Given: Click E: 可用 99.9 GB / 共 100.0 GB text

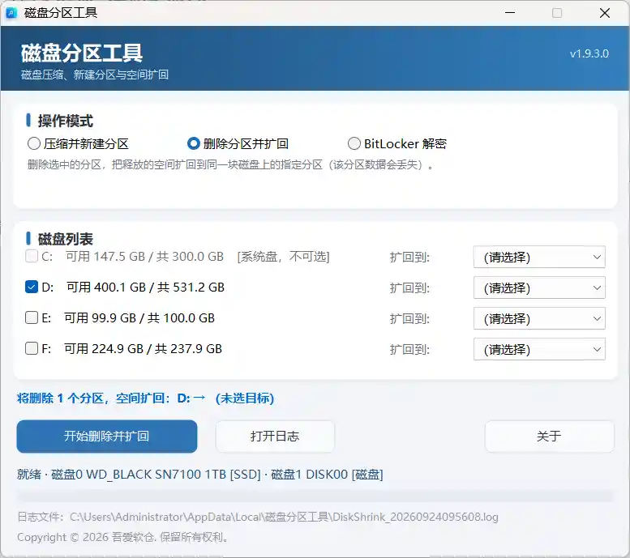Looking at the screenshot, I should tap(128, 318).
